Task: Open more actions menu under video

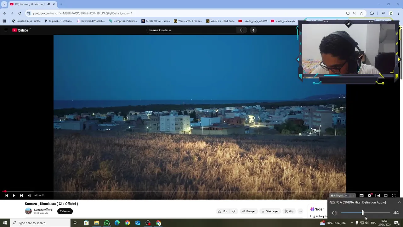Action: 300,211
